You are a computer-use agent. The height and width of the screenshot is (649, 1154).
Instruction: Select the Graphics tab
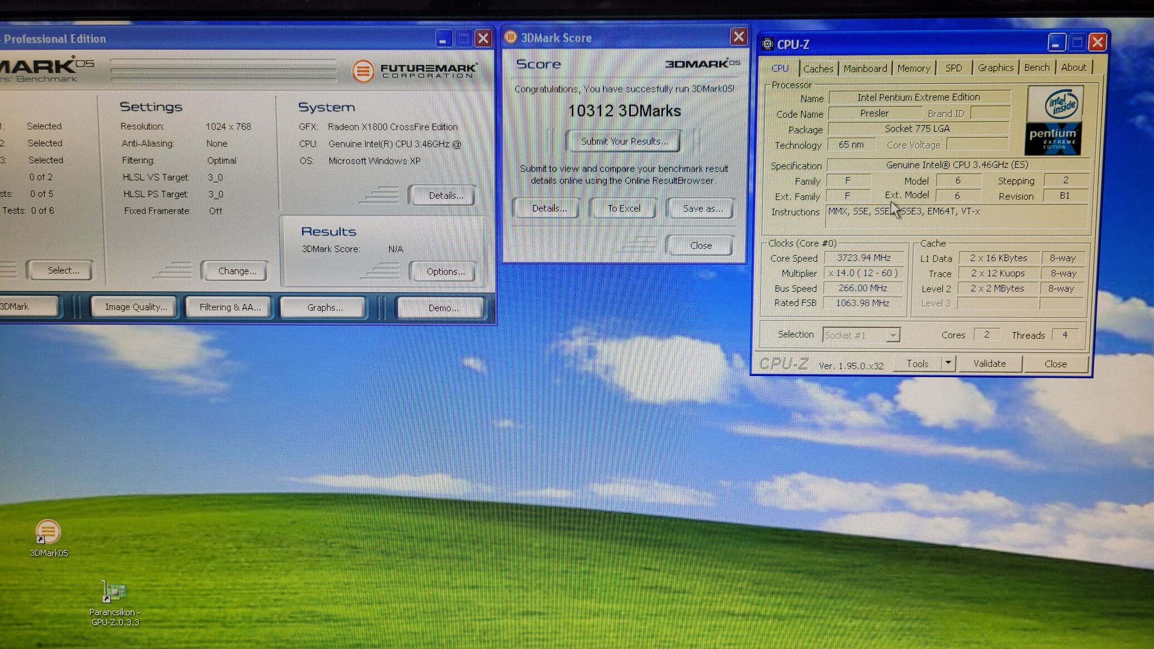pos(995,67)
